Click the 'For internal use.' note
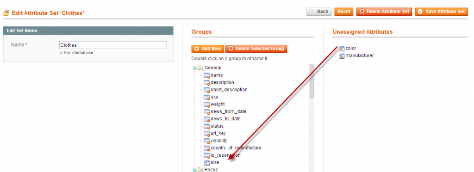The width and height of the screenshot is (474, 172). point(79,53)
